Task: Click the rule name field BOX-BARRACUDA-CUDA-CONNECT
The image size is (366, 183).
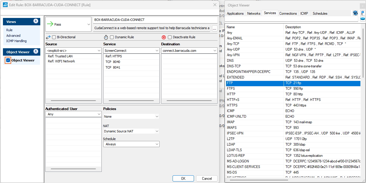Action: (155, 20)
